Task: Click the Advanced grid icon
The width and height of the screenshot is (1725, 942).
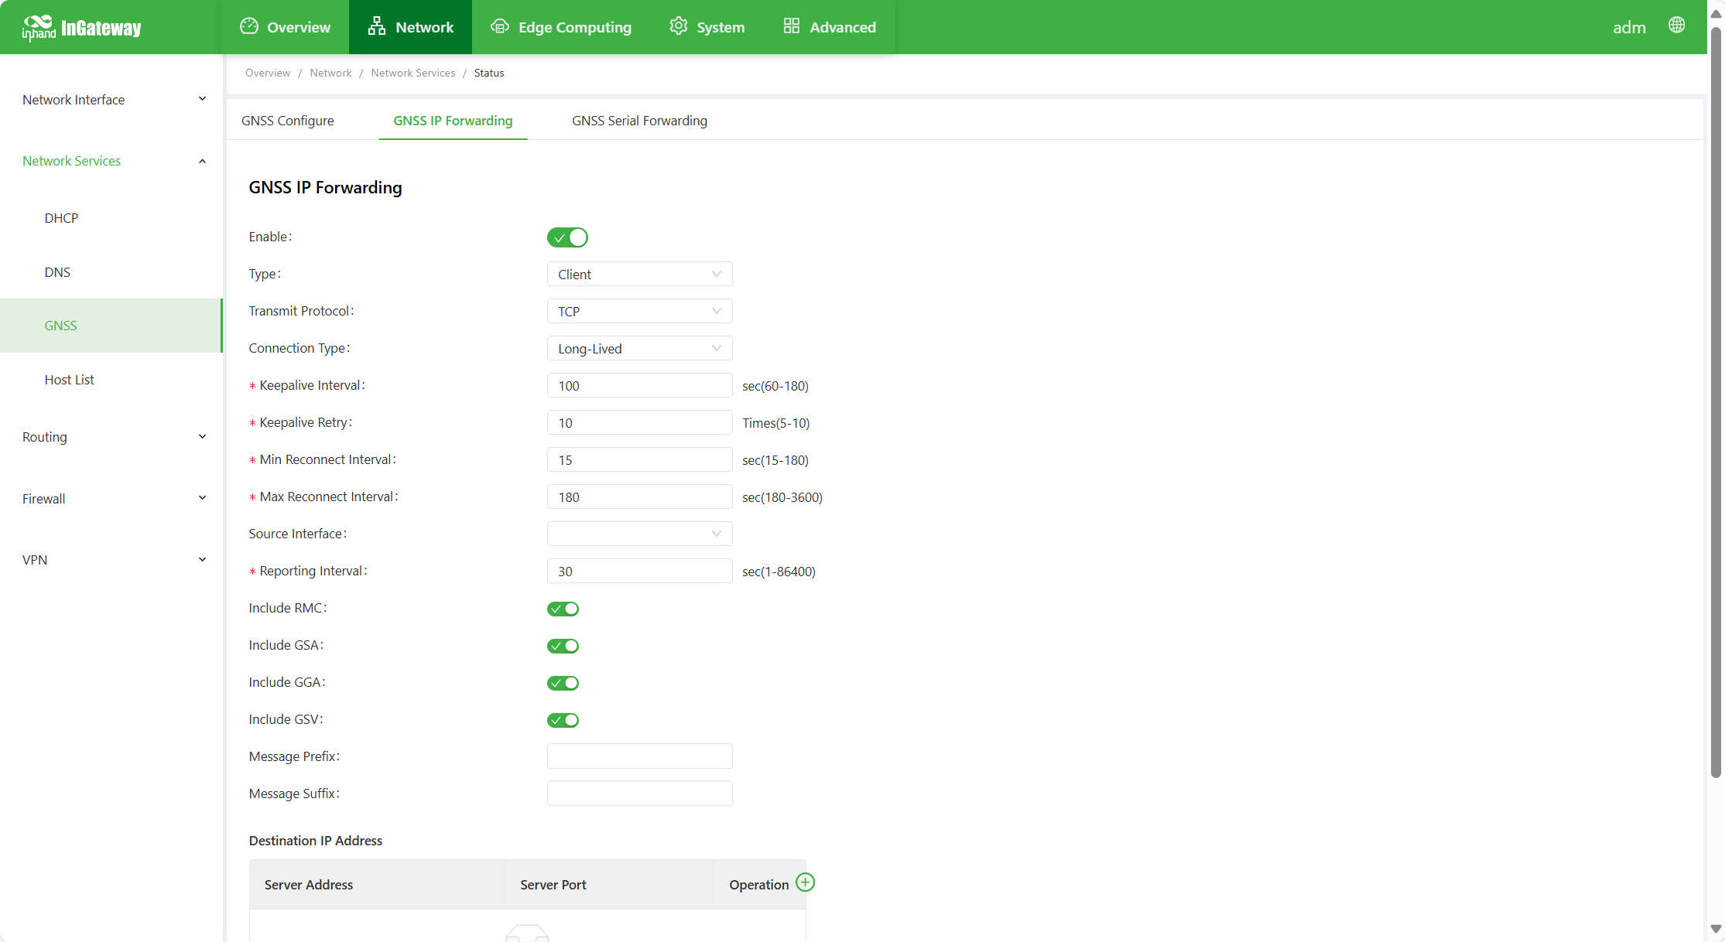Action: (791, 26)
